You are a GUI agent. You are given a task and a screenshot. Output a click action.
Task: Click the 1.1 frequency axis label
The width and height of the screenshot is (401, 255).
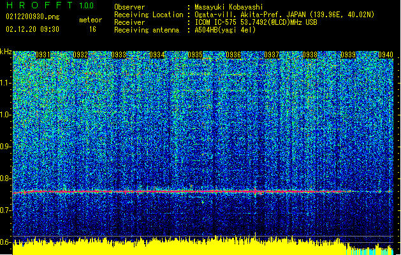pyautogui.click(x=6, y=83)
